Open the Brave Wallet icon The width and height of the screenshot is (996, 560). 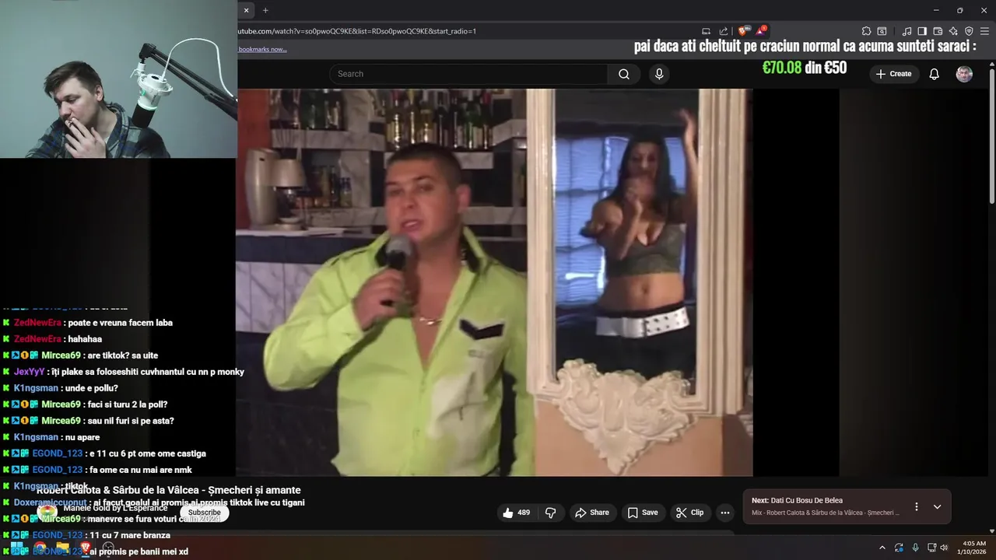(938, 31)
